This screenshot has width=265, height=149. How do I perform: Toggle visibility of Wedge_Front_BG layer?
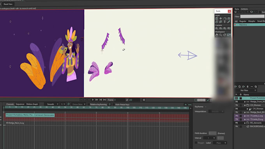click(237, 102)
